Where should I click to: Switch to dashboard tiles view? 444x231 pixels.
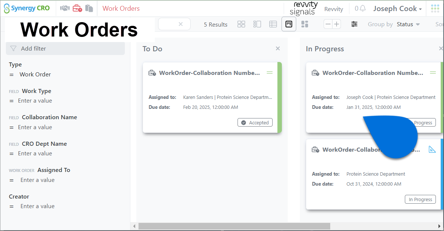tap(305, 24)
